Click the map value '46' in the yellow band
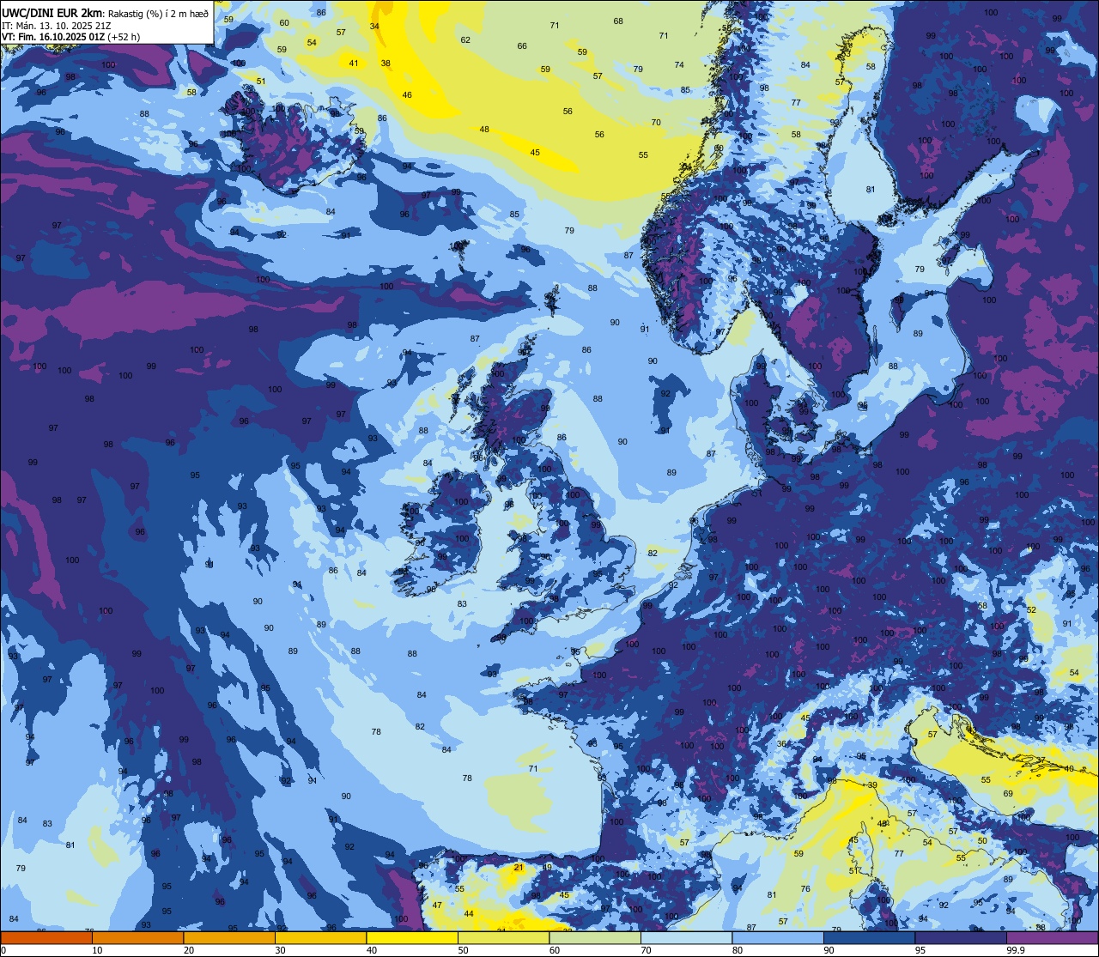 (x=407, y=95)
